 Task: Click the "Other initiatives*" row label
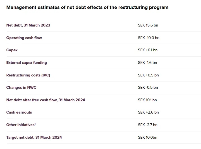(x=21, y=125)
